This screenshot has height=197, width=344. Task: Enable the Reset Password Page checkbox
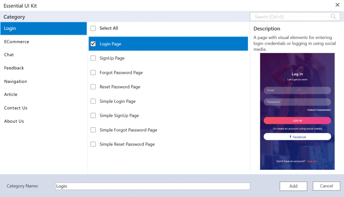pyautogui.click(x=93, y=87)
